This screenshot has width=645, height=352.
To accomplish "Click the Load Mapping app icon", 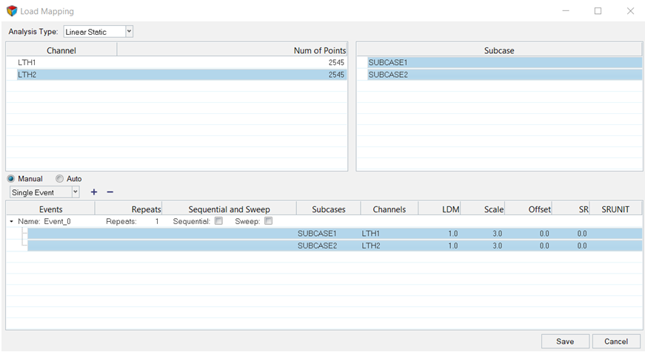I will pos(11,11).
